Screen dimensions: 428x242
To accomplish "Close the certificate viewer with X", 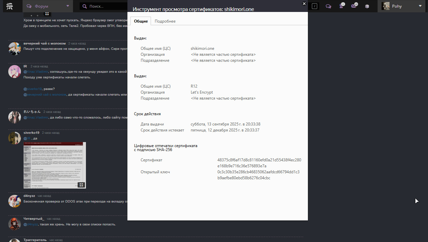I will tap(304, 4).
